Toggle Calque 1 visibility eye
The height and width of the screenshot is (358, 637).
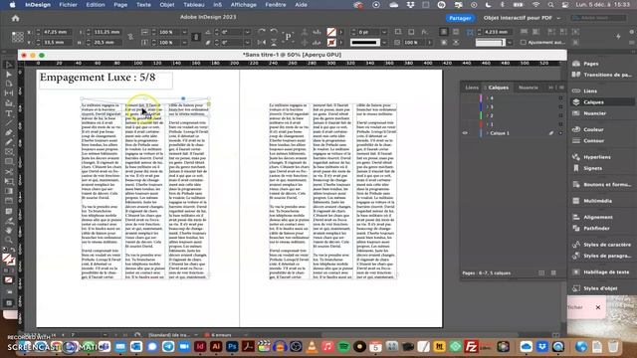coord(465,133)
